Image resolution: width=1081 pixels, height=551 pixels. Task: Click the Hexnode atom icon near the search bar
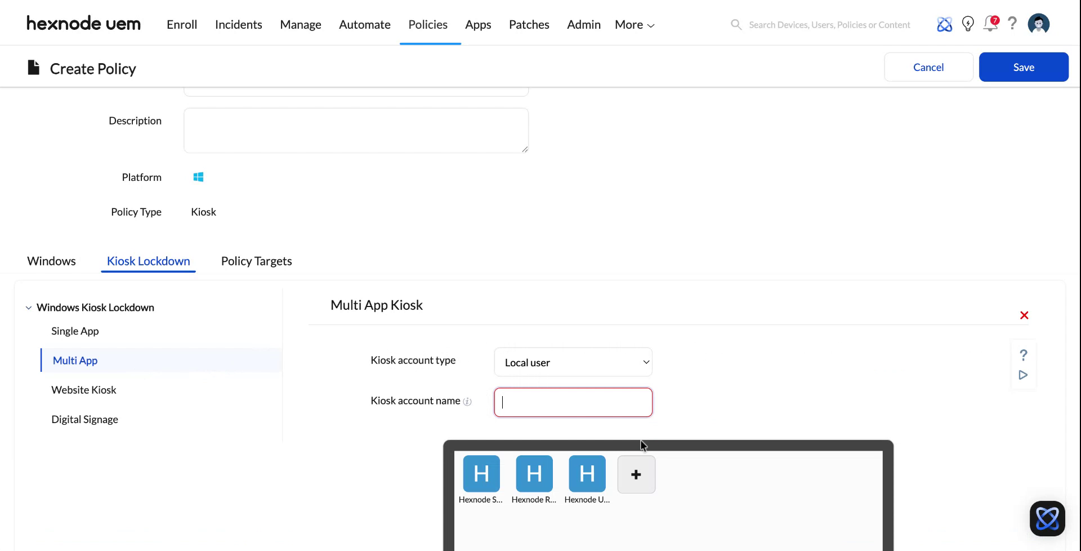[x=945, y=24]
